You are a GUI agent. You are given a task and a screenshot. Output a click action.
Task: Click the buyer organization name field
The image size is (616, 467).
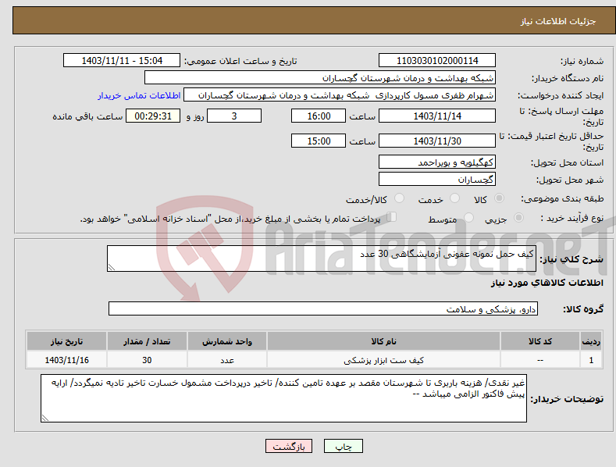320,78
